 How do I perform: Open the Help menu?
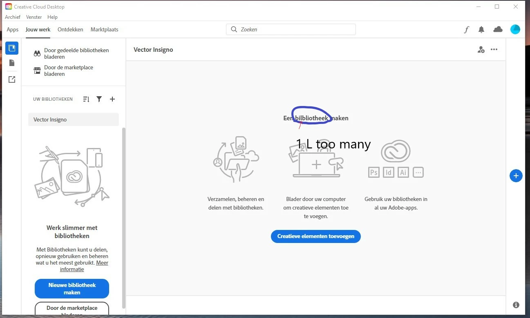(52, 17)
